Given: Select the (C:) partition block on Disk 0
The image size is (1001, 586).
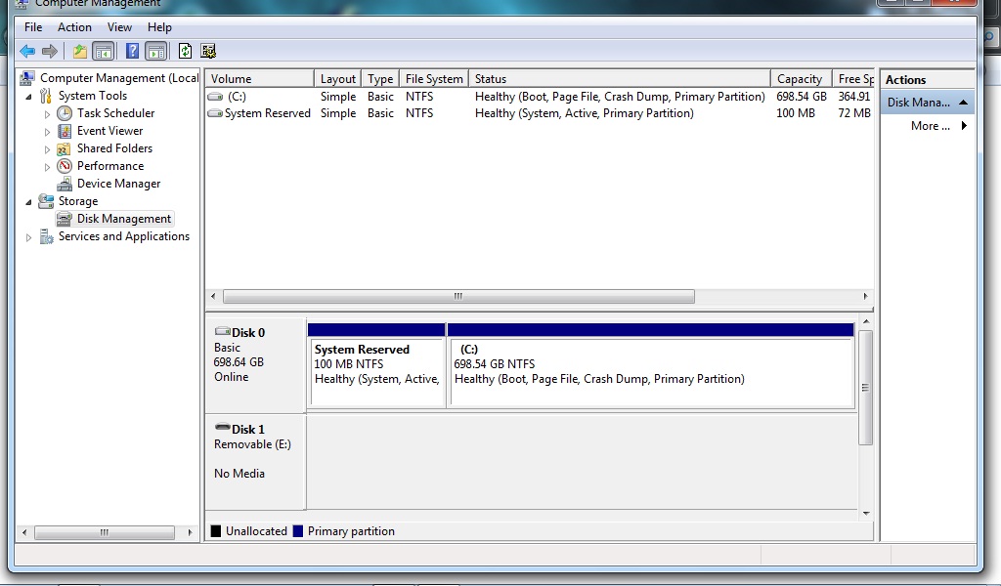Looking at the screenshot, I should [650, 365].
